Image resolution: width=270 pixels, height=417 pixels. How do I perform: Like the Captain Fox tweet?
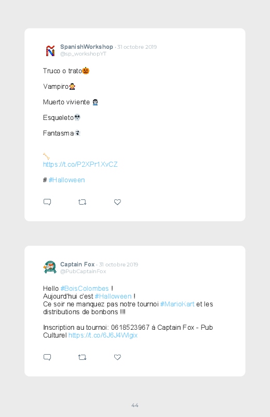point(117,357)
